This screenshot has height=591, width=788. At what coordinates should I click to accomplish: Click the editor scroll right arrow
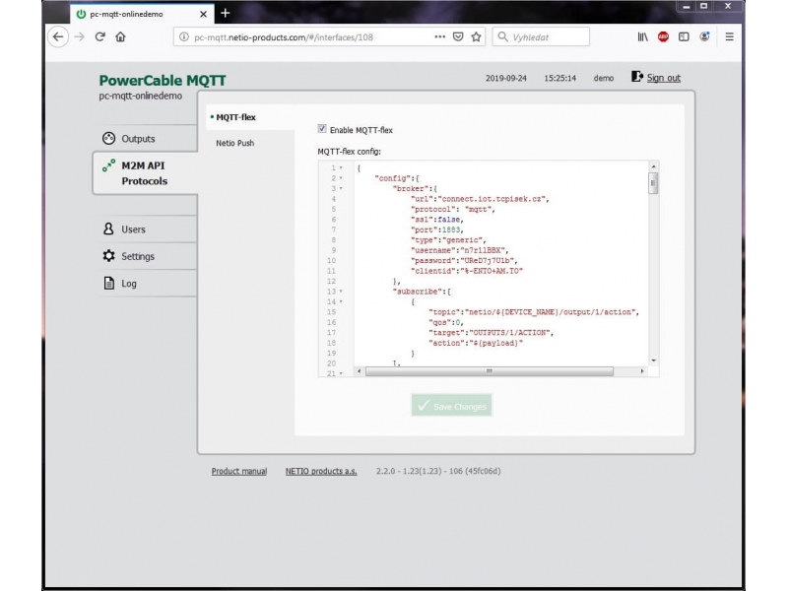coord(642,371)
